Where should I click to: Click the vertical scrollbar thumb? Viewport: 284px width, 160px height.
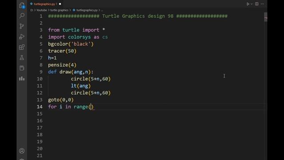pos(265,17)
